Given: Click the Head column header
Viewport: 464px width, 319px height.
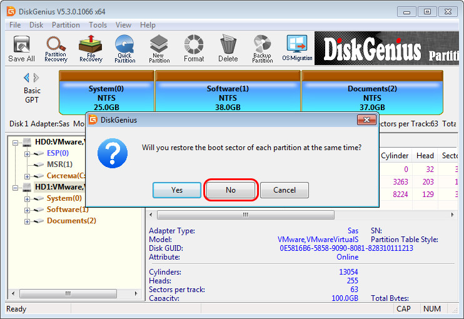Looking at the screenshot, I should pos(425,156).
